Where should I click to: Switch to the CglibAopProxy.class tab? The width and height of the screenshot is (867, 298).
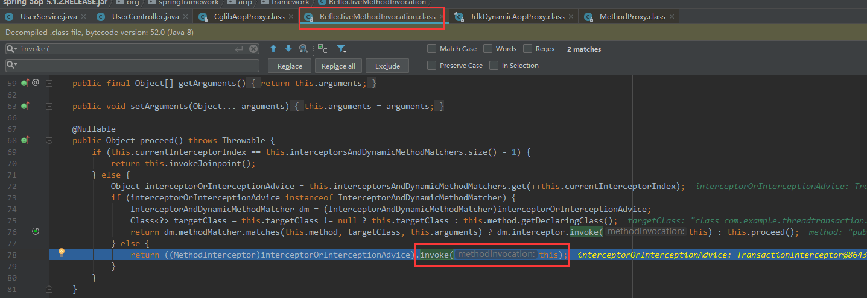click(246, 17)
